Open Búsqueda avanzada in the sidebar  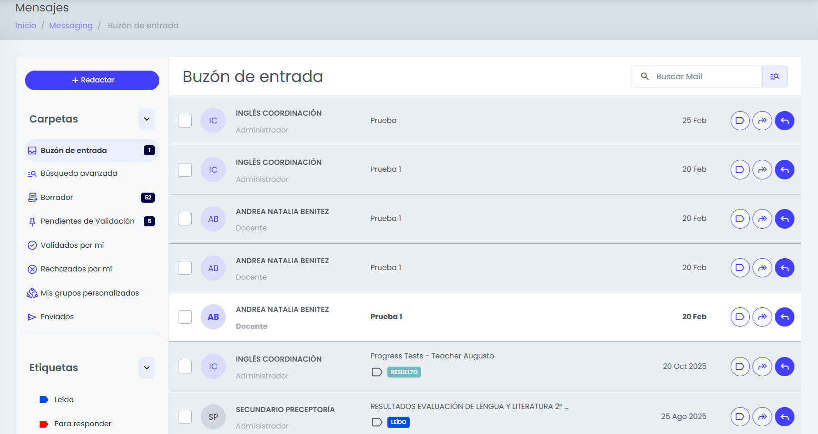(x=92, y=174)
